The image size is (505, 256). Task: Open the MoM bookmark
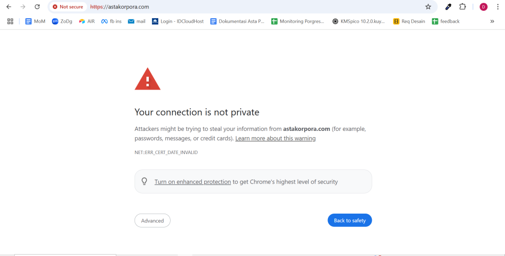click(35, 21)
